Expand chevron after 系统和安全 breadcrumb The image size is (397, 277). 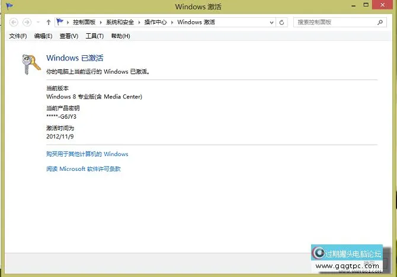click(139, 23)
